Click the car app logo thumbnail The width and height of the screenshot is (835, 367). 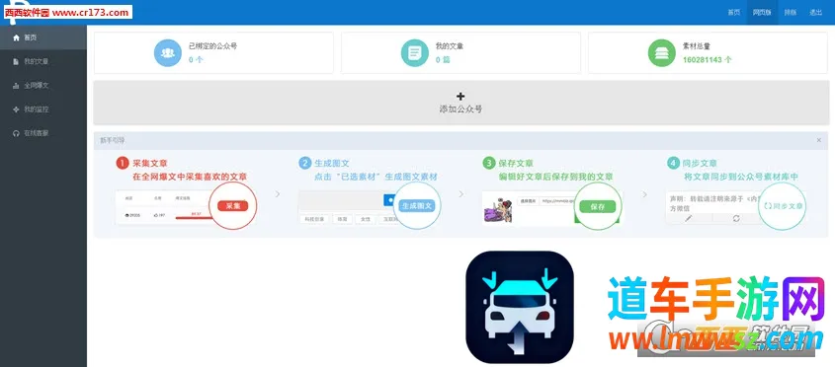coord(520,307)
